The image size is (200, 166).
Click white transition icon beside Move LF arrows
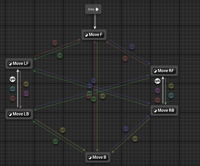pos(12,79)
